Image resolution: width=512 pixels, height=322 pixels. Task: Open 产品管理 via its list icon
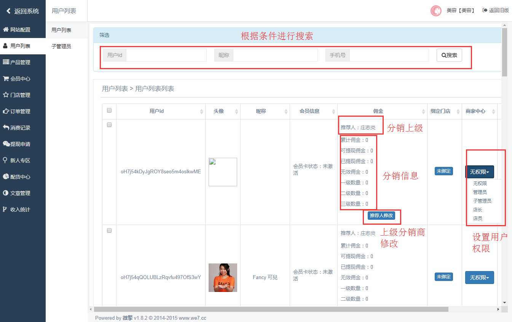[6, 62]
